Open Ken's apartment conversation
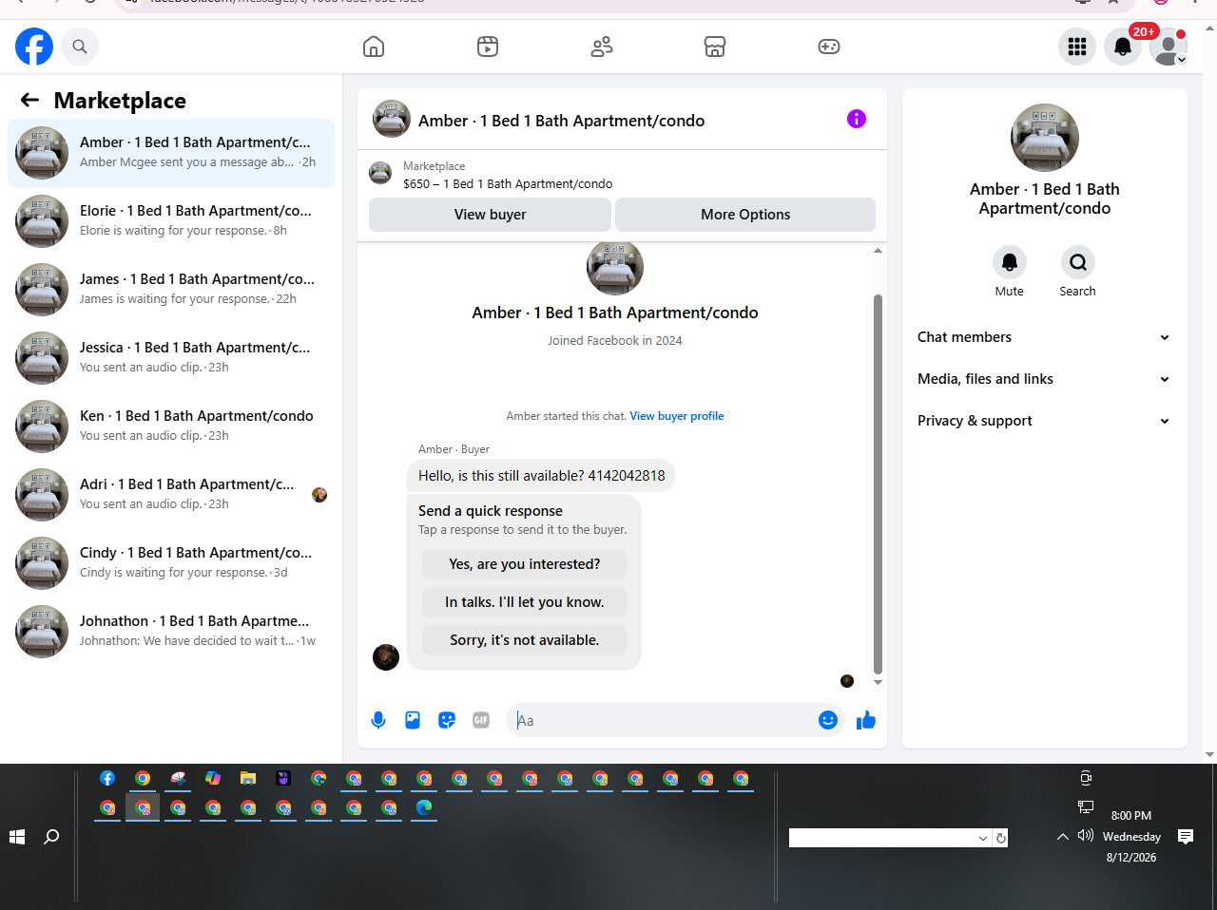Image resolution: width=1217 pixels, height=910 pixels. click(171, 427)
